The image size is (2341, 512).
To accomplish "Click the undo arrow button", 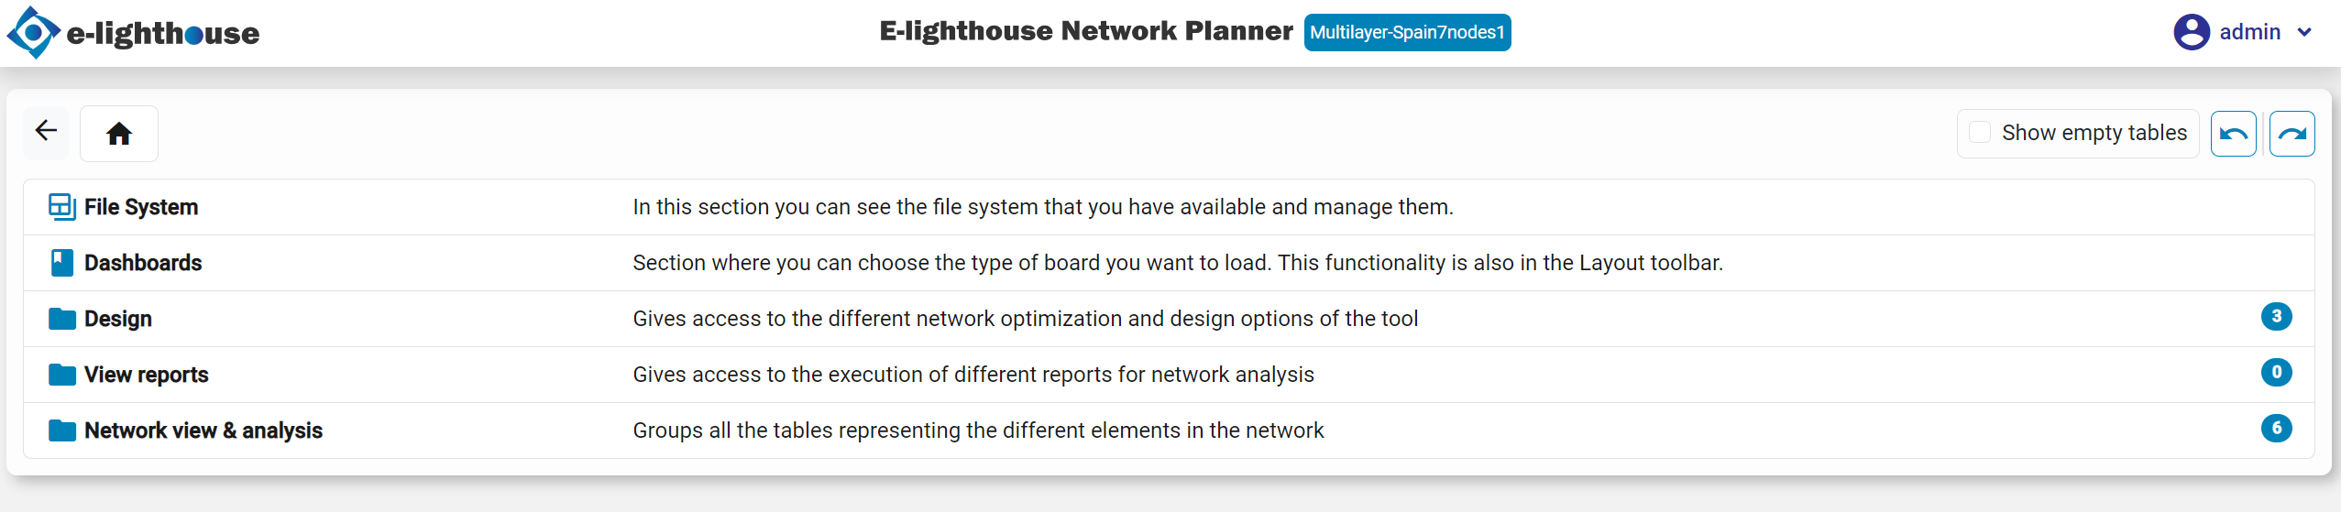I will click(x=2233, y=135).
